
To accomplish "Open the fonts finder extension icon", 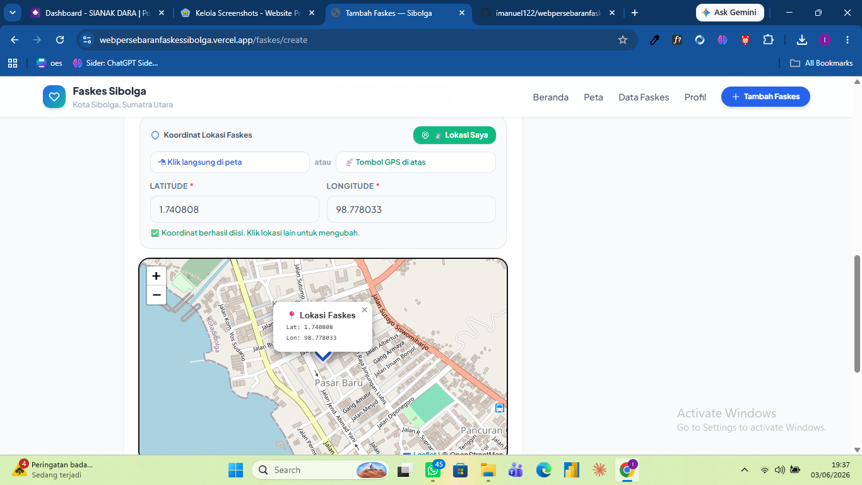I will 677,40.
